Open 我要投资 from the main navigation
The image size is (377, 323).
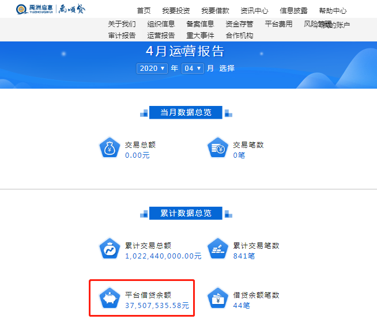[x=176, y=10]
